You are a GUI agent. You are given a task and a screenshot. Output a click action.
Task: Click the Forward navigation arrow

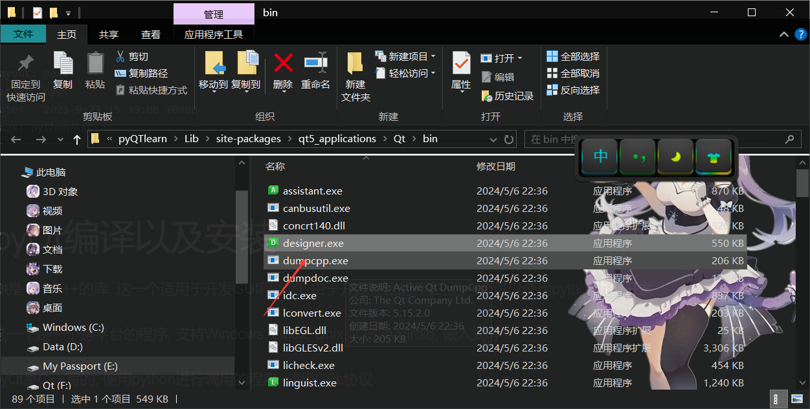pos(41,139)
